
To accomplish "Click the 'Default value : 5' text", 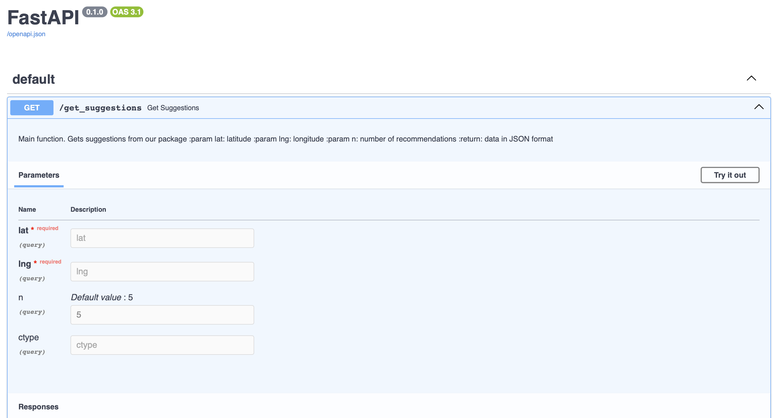I will 102,297.
